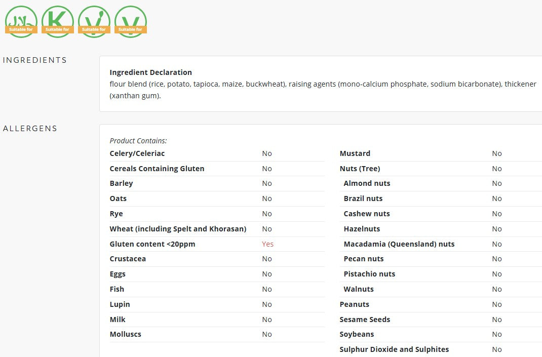Image resolution: width=542 pixels, height=357 pixels.
Task: Click the Eggs allergen label
Action: [x=118, y=274]
